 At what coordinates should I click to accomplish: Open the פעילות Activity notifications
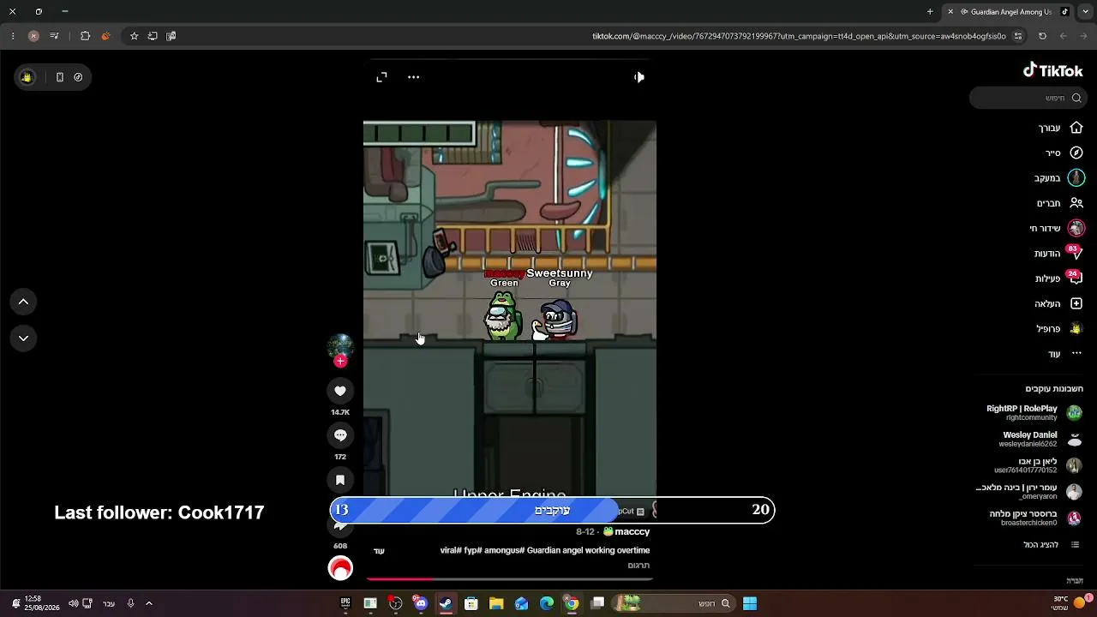(x=1058, y=279)
